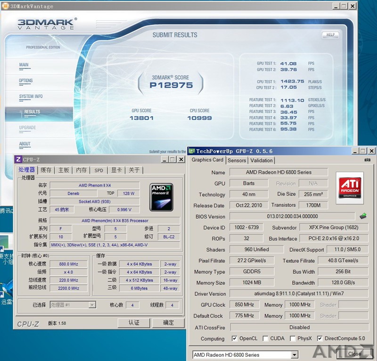
Task: Click the Default Clock 775 MHz field
Action: coord(244,316)
